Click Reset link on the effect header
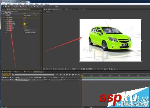 coord(25,13)
